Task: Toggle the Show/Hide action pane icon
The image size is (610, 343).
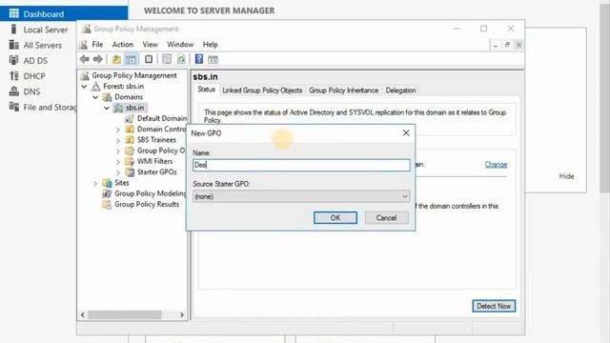Action: [213, 59]
